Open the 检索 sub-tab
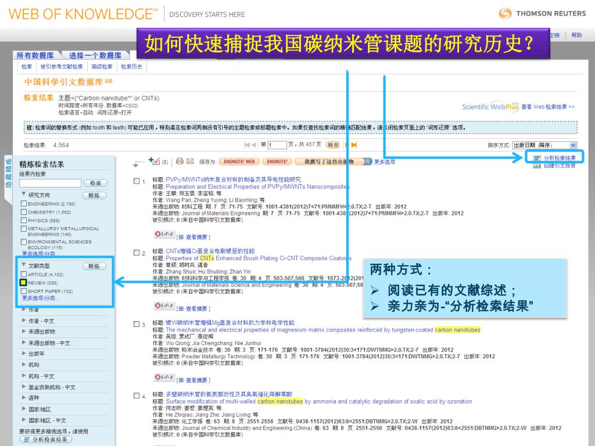 [27, 67]
